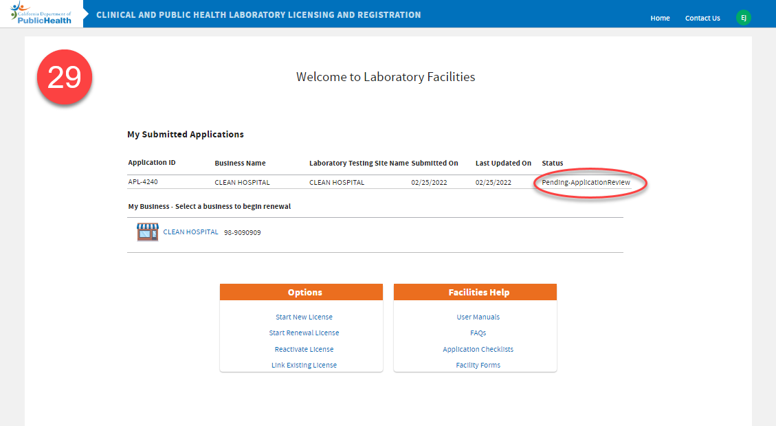Open the EJ user avatar menu
Image resolution: width=776 pixels, height=426 pixels.
click(743, 18)
